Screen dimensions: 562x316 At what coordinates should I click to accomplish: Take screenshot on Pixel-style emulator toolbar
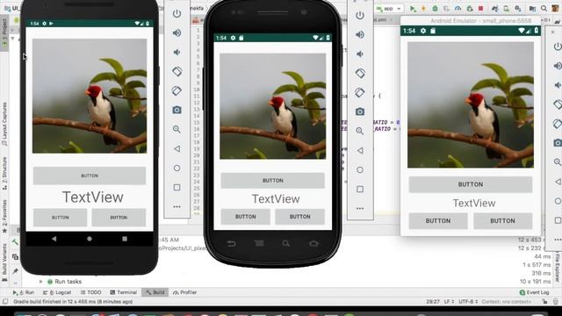pos(177,110)
